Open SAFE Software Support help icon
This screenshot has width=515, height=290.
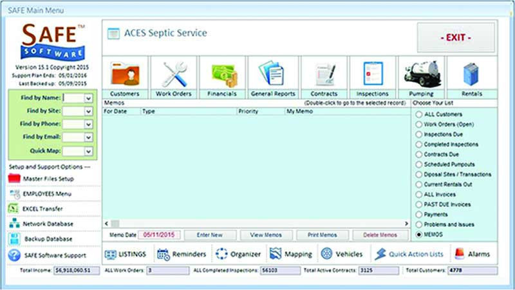tap(14, 255)
